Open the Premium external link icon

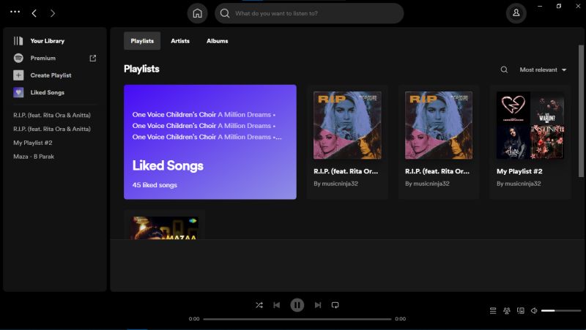93,59
